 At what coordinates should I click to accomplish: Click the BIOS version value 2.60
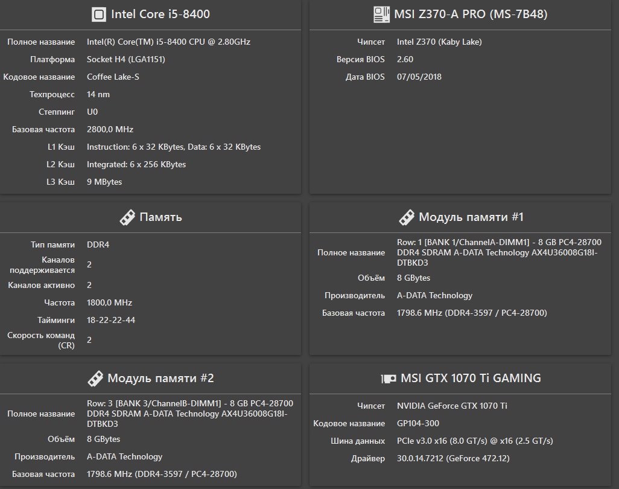(405, 59)
